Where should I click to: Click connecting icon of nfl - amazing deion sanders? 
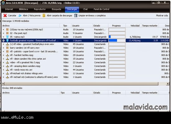coord(7,66)
